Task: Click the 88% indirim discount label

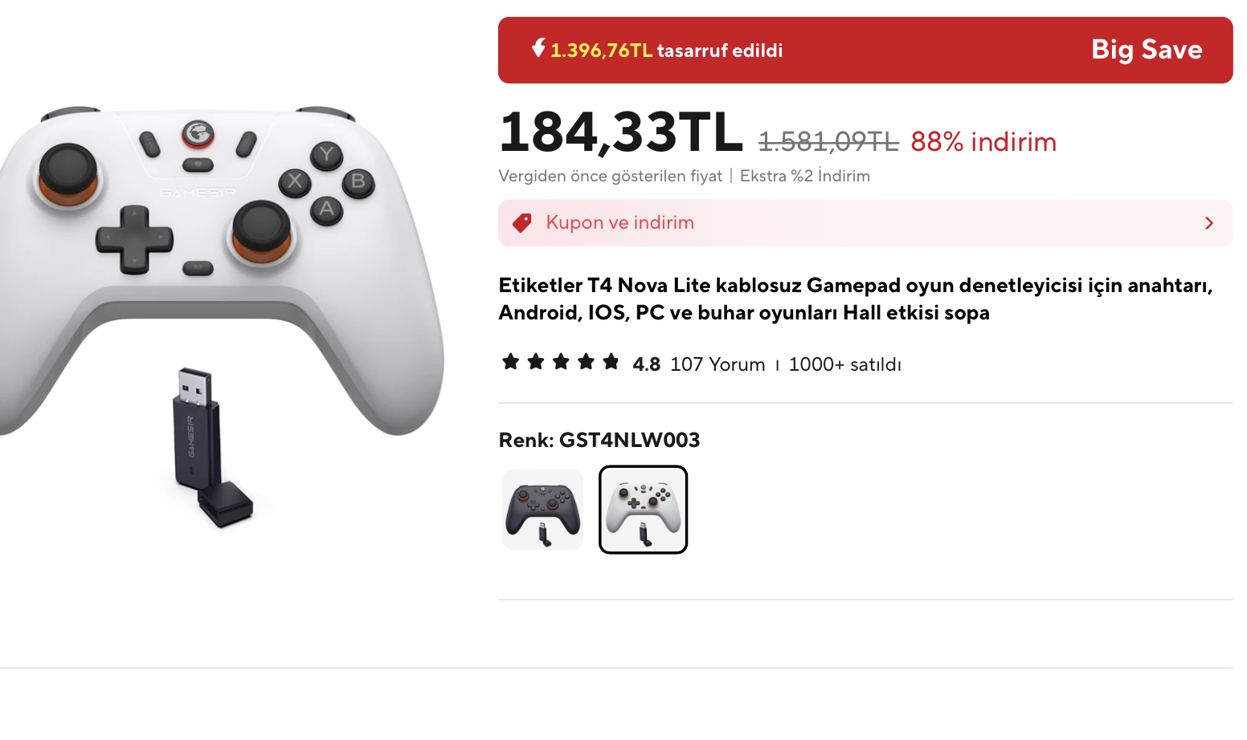Action: click(x=983, y=142)
